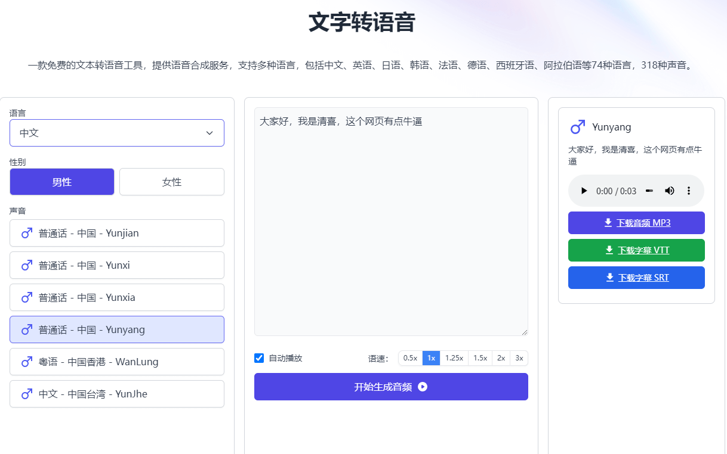727x454 pixels.
Task: Click the male gender icon beside Yunyang result
Action: point(577,127)
